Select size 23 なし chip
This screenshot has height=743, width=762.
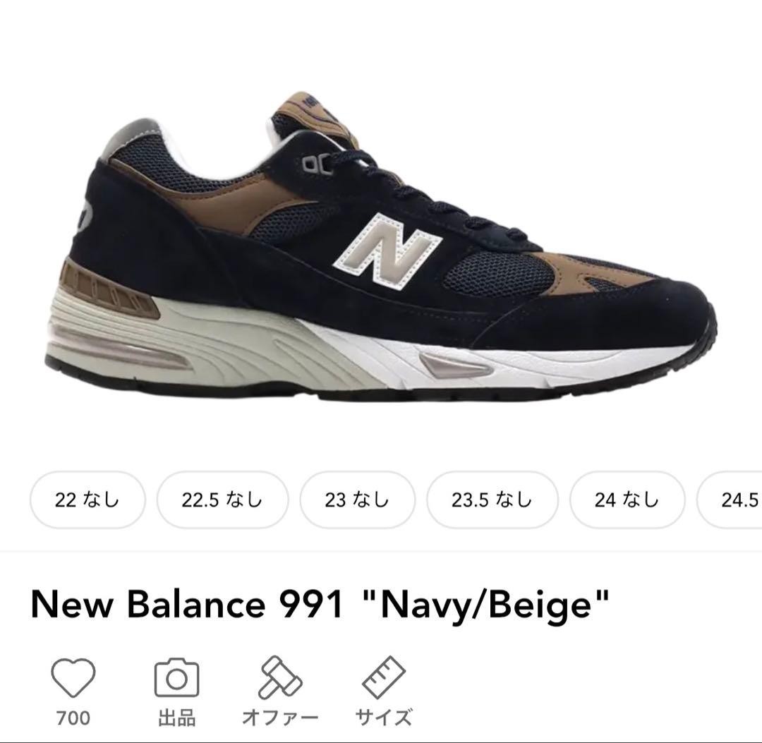[x=358, y=500]
